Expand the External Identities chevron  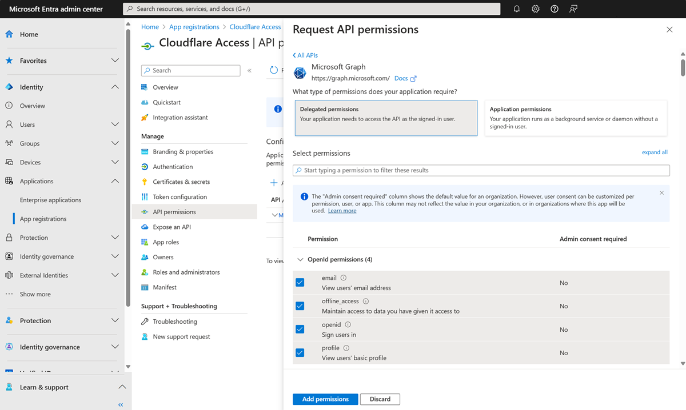pyautogui.click(x=115, y=275)
